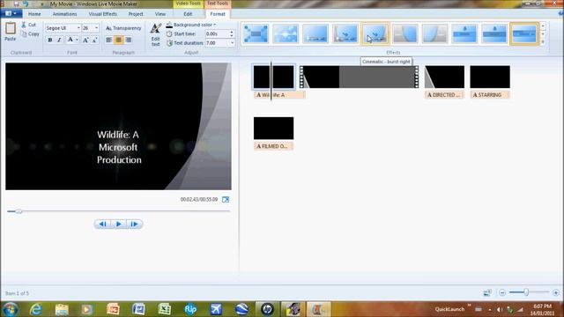This screenshot has width=564, height=317.
Task: Step to the next frame
Action: pos(135,225)
